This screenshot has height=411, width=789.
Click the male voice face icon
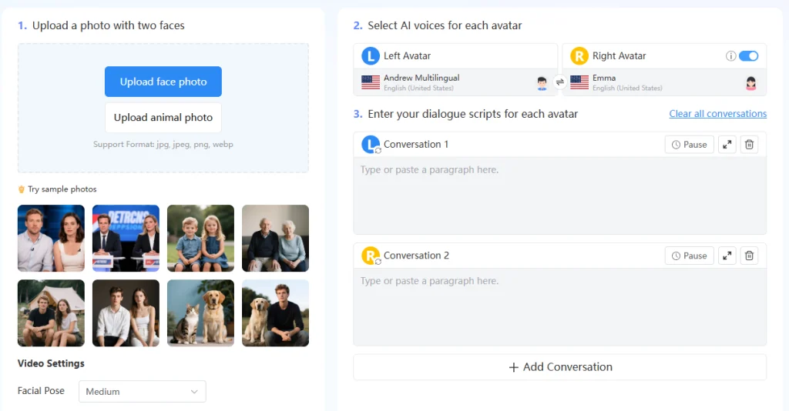pyautogui.click(x=542, y=83)
